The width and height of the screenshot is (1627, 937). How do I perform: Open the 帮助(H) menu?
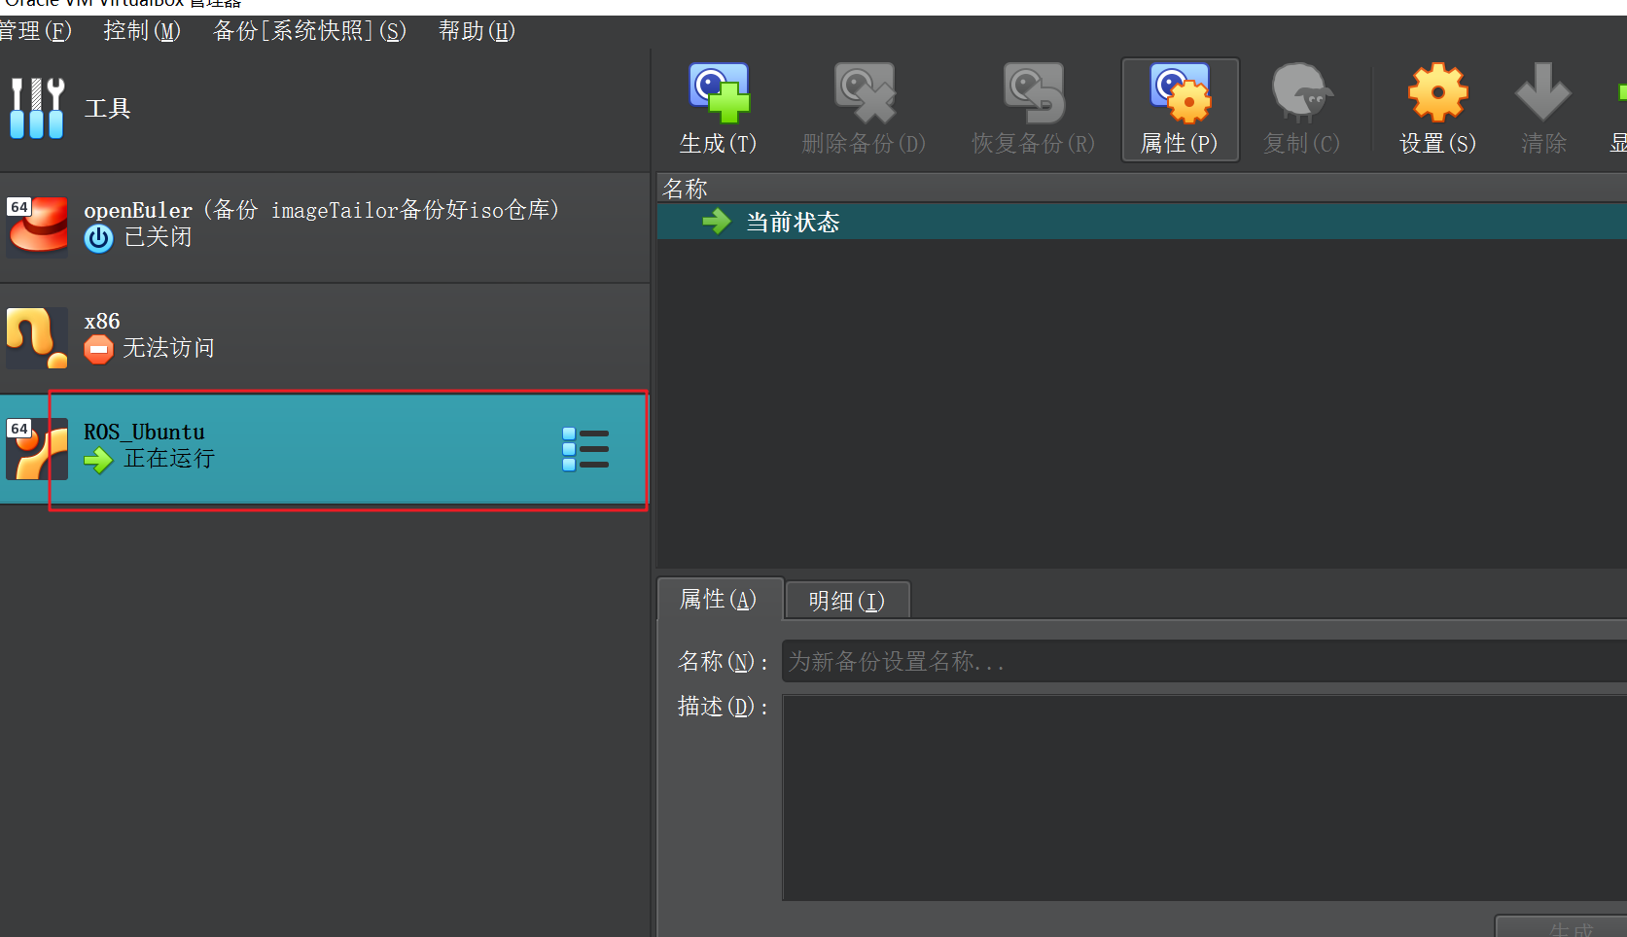477,31
